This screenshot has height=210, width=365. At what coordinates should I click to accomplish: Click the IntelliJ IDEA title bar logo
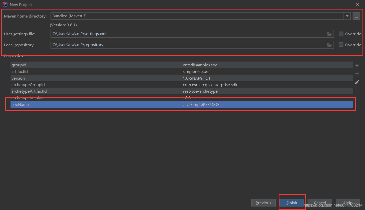pos(5,4)
